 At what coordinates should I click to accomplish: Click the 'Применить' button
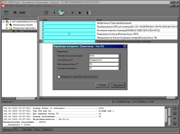(118, 85)
